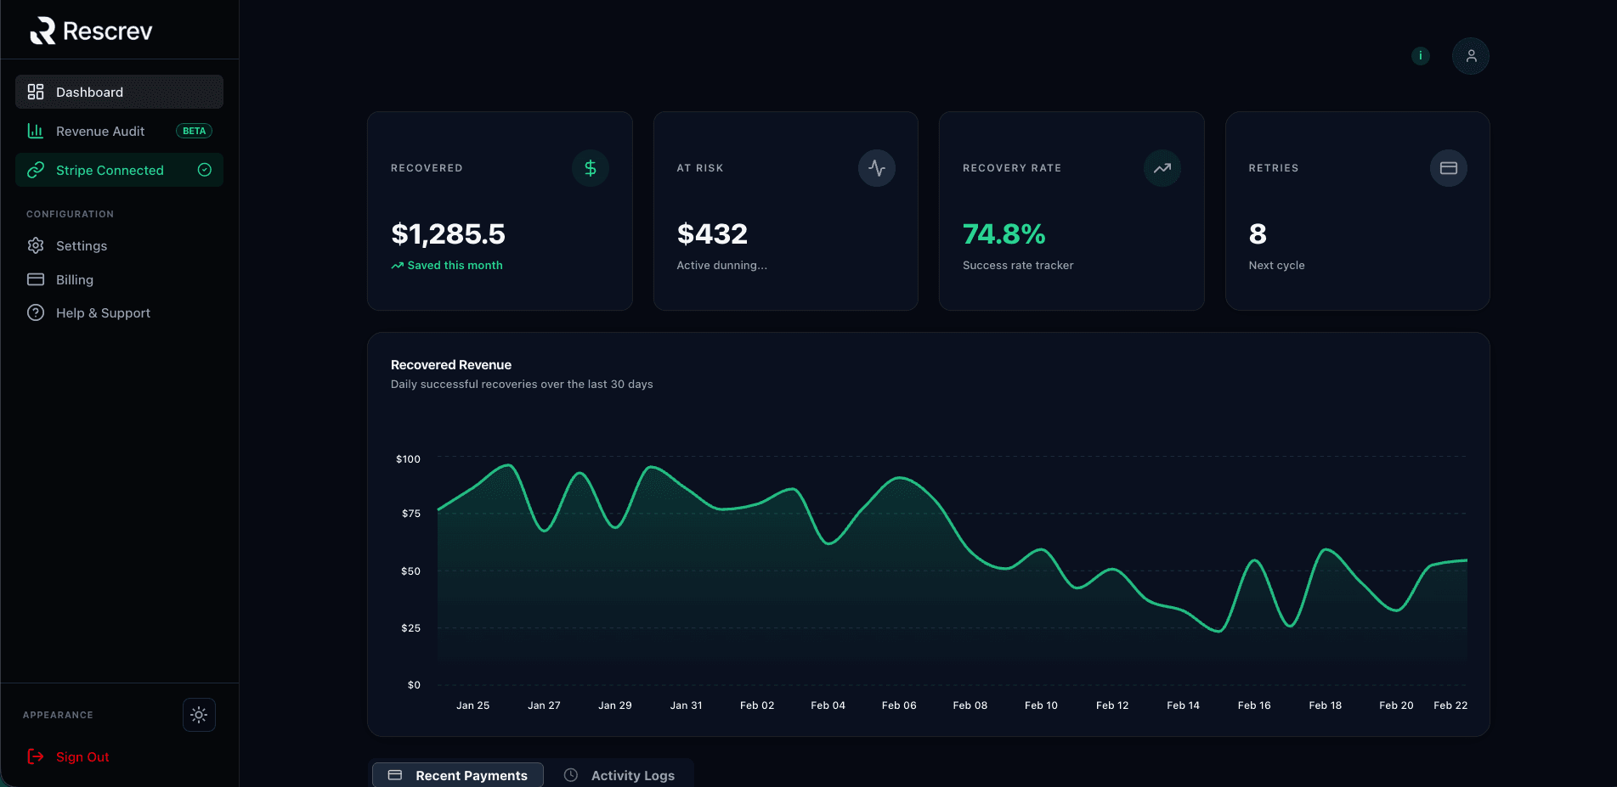
Task: Click the Rescrev logo in sidebar
Action: pos(91,31)
